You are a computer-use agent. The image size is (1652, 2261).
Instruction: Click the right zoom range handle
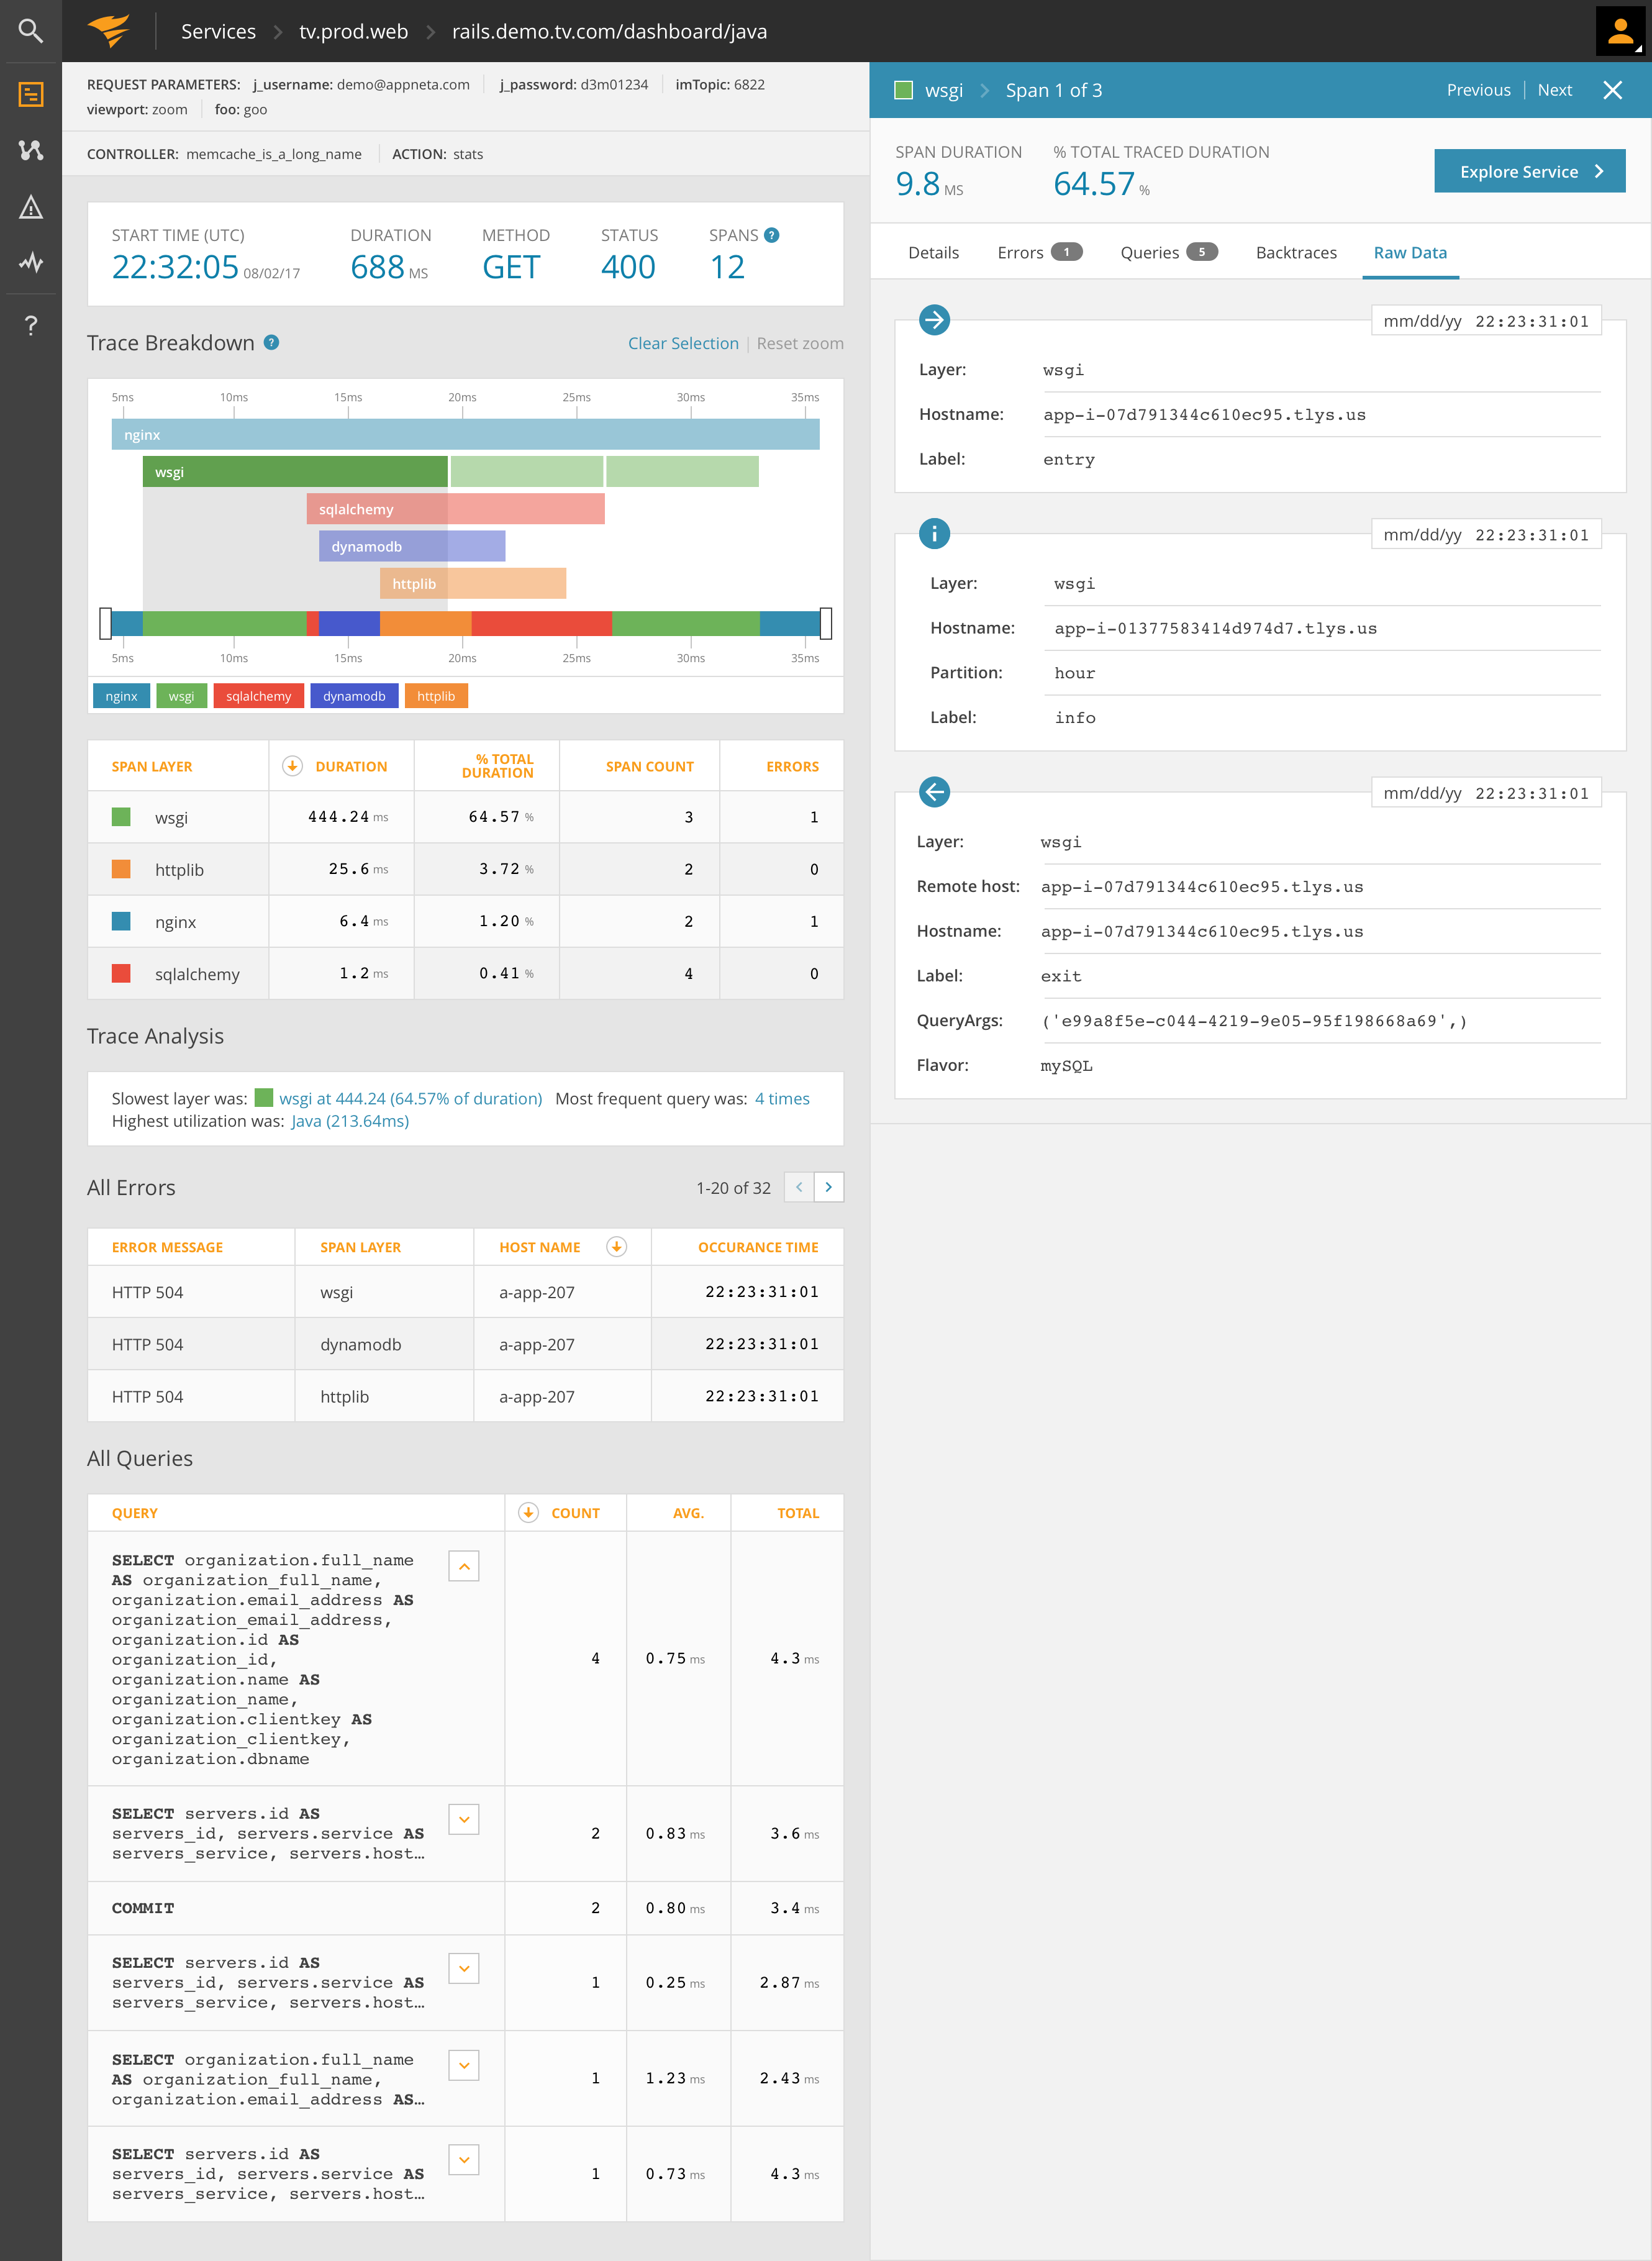(x=826, y=623)
